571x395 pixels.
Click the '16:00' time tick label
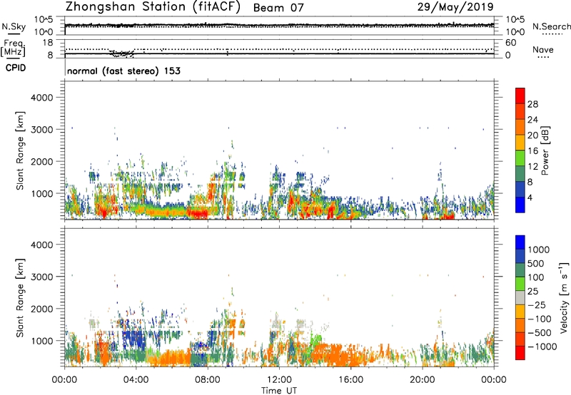[x=350, y=380]
